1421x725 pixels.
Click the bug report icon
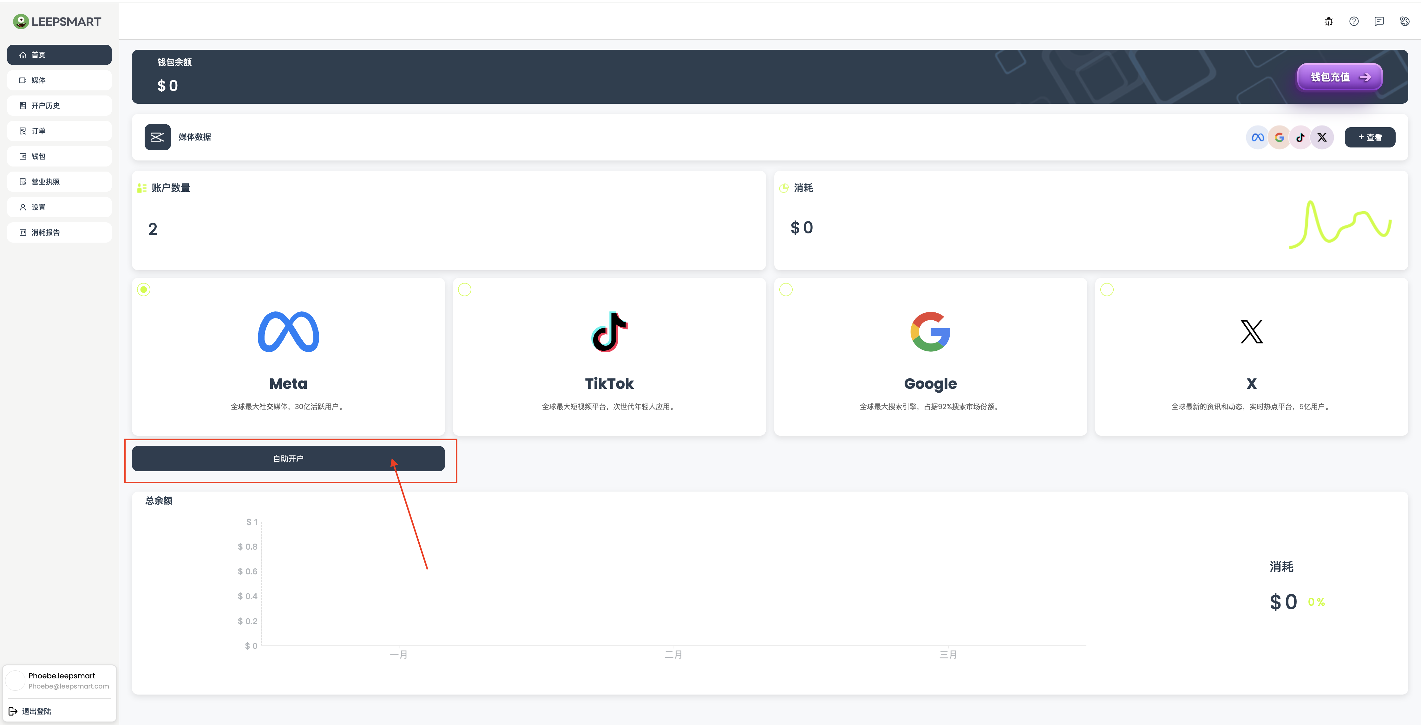point(1328,22)
